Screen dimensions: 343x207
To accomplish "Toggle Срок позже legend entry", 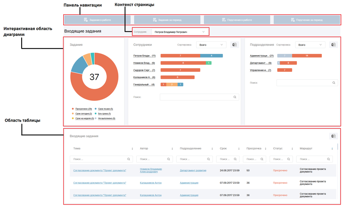I will [105, 109].
